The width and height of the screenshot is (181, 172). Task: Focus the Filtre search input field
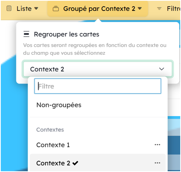coord(98,86)
